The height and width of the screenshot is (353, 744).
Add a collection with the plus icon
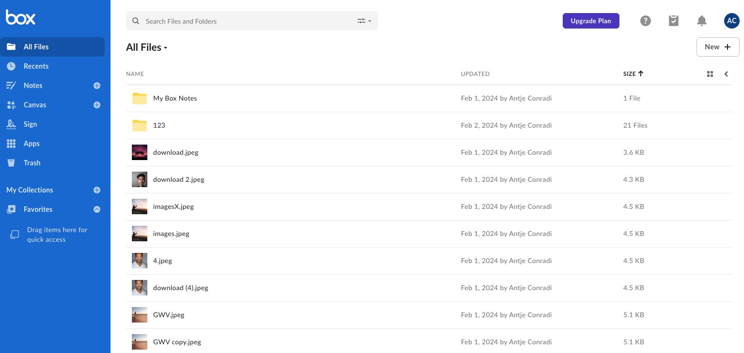(x=97, y=190)
